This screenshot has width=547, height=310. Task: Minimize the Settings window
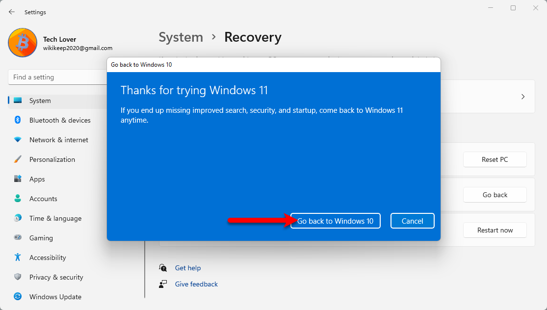[491, 8]
